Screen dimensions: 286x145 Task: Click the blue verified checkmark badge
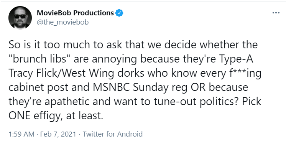coord(119,13)
